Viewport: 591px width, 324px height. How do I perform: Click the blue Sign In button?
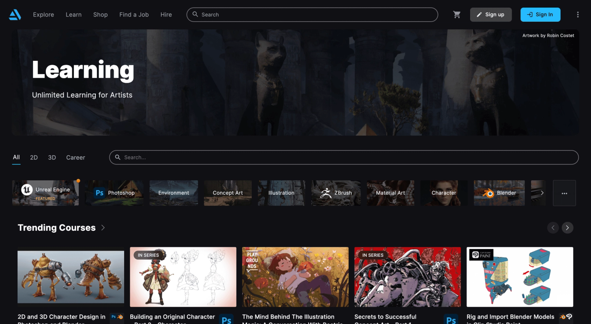point(540,15)
